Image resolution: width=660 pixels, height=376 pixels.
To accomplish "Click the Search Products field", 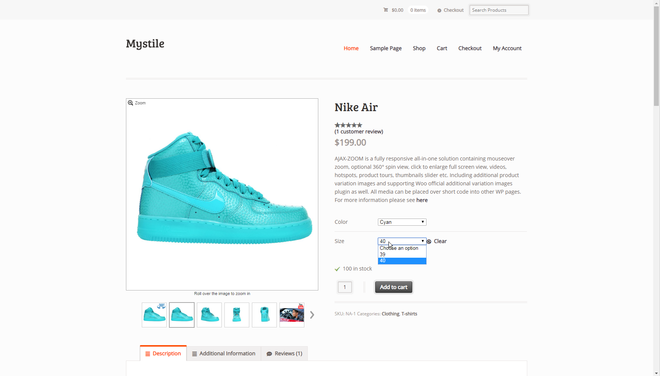I will pyautogui.click(x=499, y=10).
